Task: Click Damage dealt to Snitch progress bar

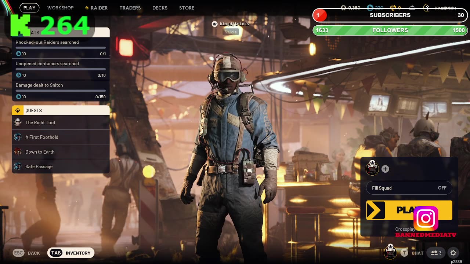Action: point(61,91)
